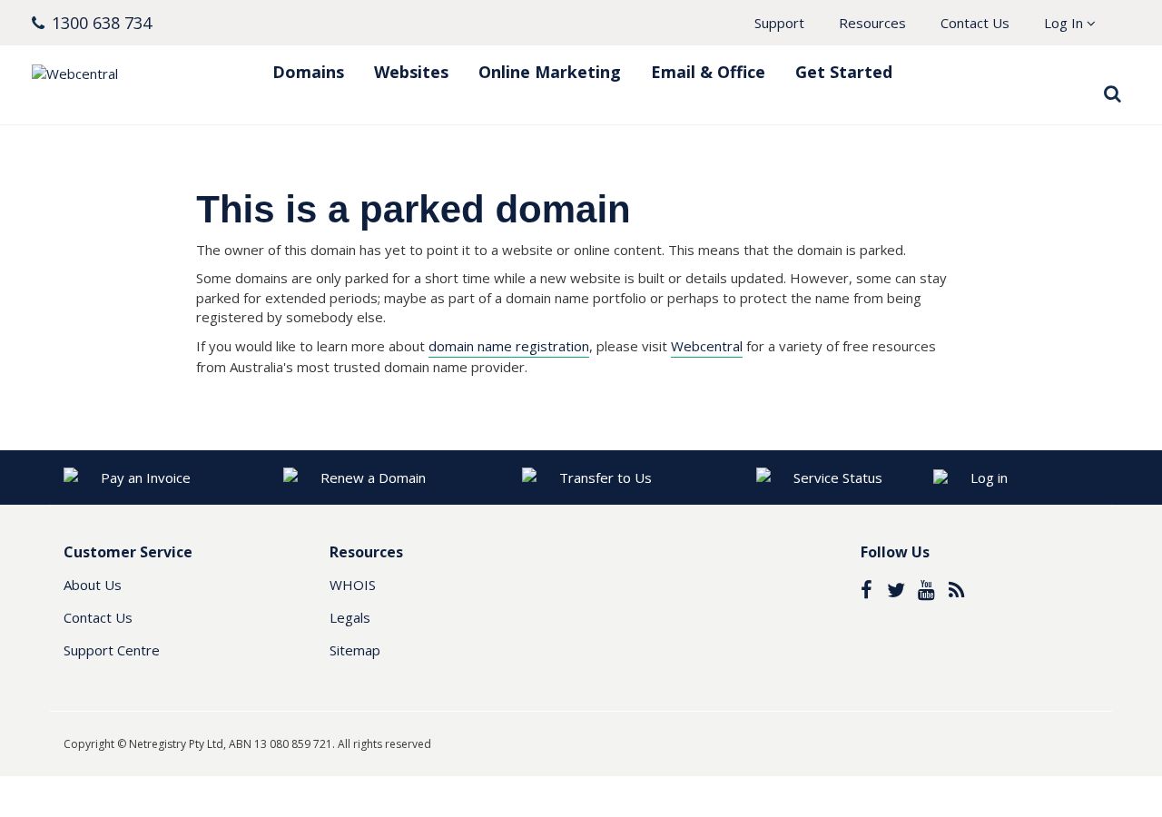Click the Pay an Invoice link

pyautogui.click(x=145, y=477)
